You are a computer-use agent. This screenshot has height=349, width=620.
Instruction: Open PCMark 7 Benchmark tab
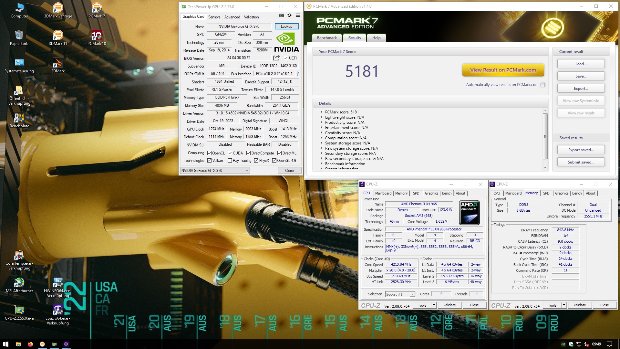(x=327, y=38)
